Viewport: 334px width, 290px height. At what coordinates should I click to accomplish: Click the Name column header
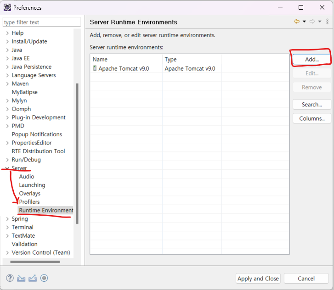(x=126, y=59)
